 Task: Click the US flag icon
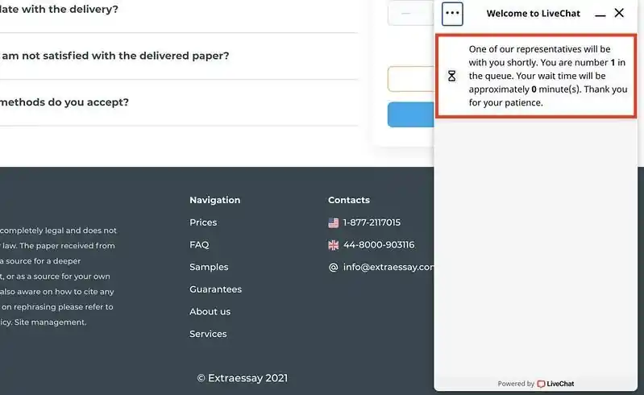334,222
